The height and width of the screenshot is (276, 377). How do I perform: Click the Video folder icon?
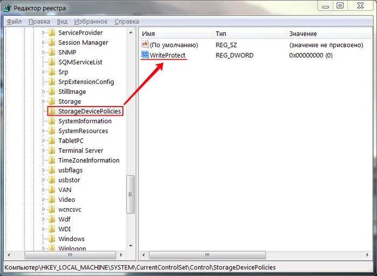52,200
